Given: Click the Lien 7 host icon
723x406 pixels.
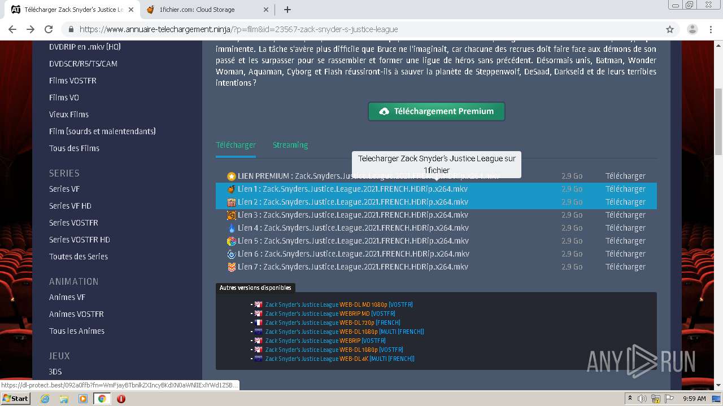Looking at the screenshot, I should (231, 267).
